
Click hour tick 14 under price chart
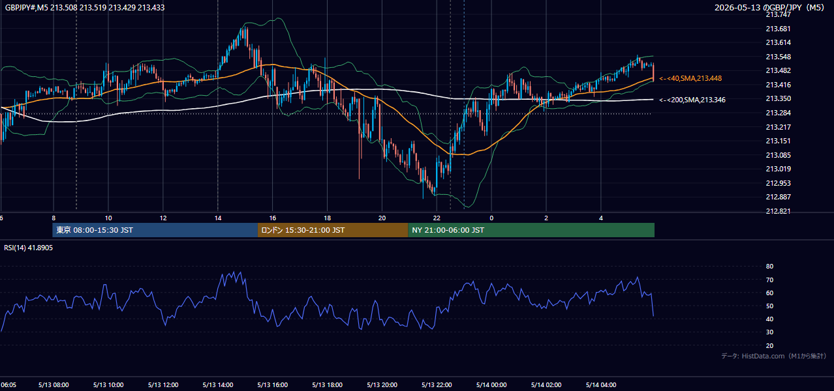tap(218, 218)
